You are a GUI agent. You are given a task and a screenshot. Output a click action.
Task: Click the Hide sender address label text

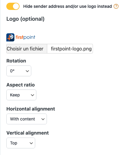pyautogui.click(x=67, y=6)
